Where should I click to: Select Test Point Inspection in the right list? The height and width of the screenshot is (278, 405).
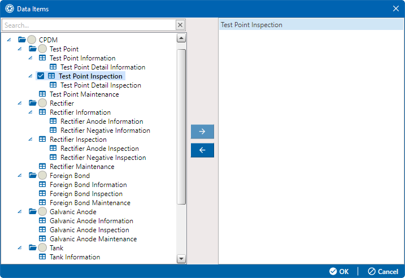click(x=311, y=24)
